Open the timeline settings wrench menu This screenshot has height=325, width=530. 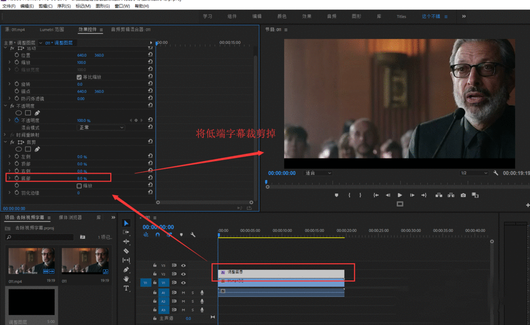(x=193, y=234)
